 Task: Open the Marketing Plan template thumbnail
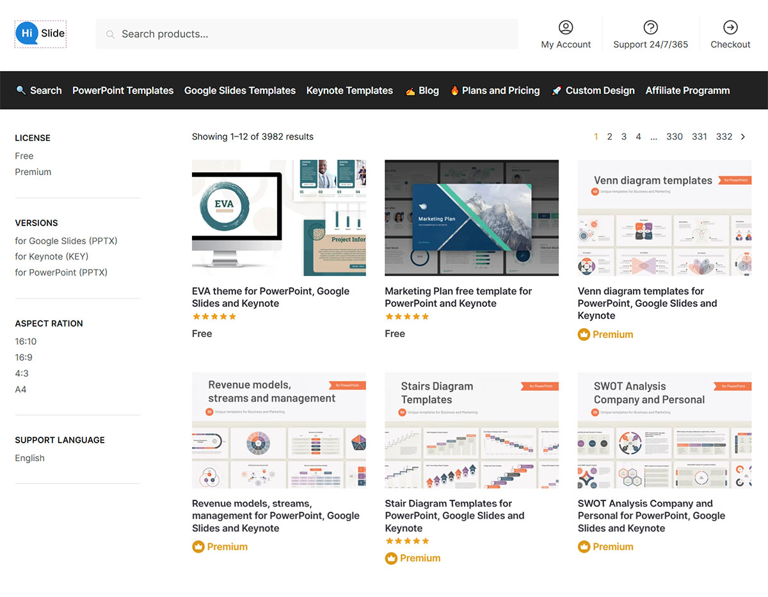(472, 218)
